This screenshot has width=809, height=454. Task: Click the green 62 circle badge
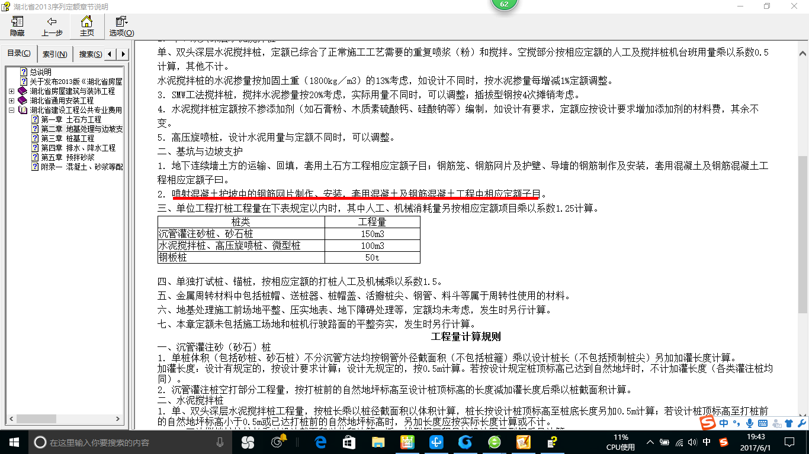504,4
